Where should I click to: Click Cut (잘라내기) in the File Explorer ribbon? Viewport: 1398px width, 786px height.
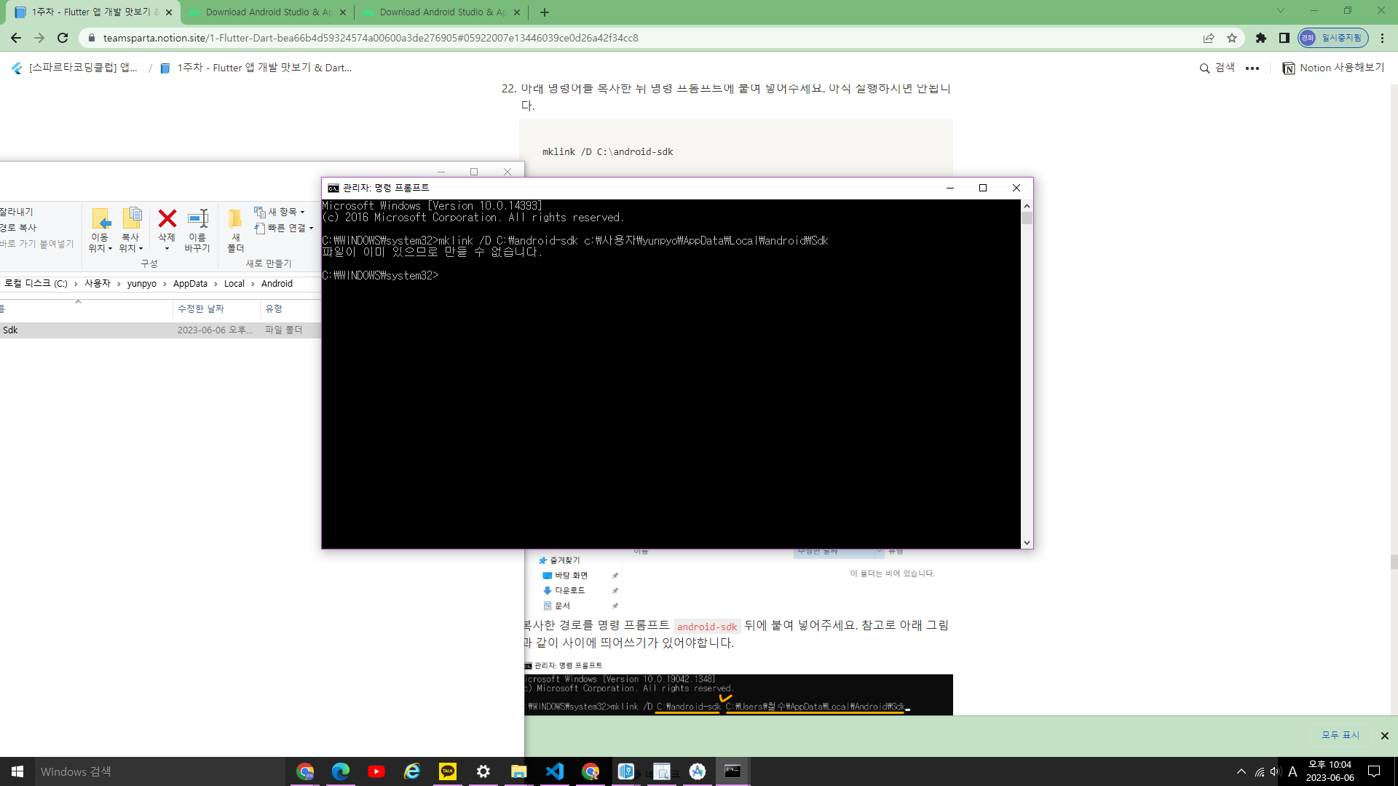pos(16,212)
